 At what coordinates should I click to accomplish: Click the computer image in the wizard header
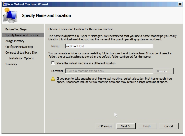[10, 15]
